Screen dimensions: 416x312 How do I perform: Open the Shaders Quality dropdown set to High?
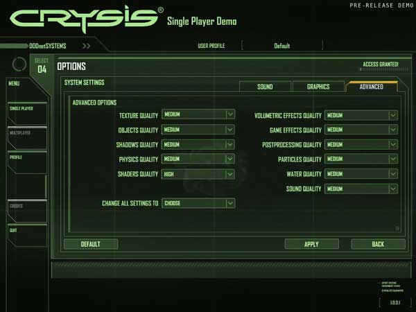(198, 174)
